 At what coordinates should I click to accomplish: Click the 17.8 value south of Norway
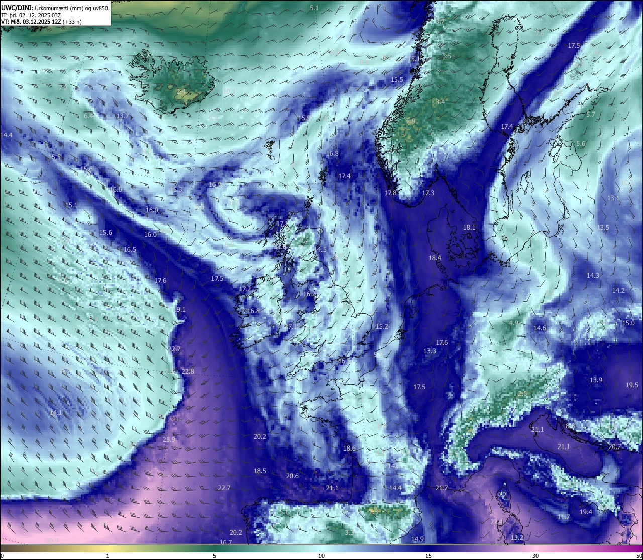tap(391, 193)
